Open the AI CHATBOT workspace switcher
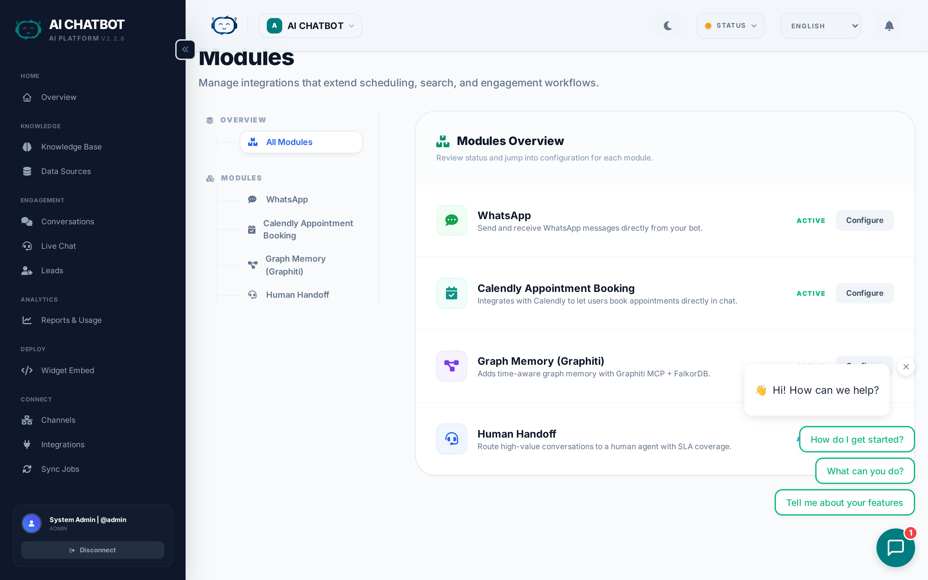This screenshot has height=580, width=928. click(x=310, y=26)
